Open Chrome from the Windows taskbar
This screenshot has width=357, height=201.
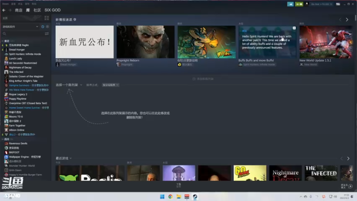coord(170,197)
